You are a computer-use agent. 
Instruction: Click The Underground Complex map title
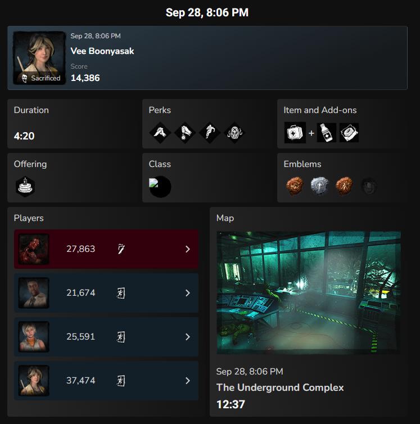280,387
